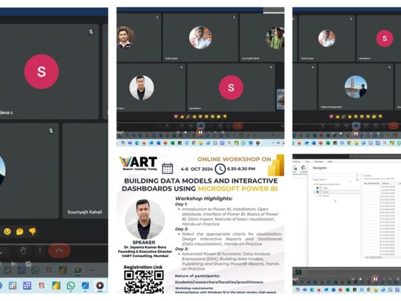This screenshot has height=301, width=401.
Task: Click the raise hand icon in left panel
Action: (23, 251)
